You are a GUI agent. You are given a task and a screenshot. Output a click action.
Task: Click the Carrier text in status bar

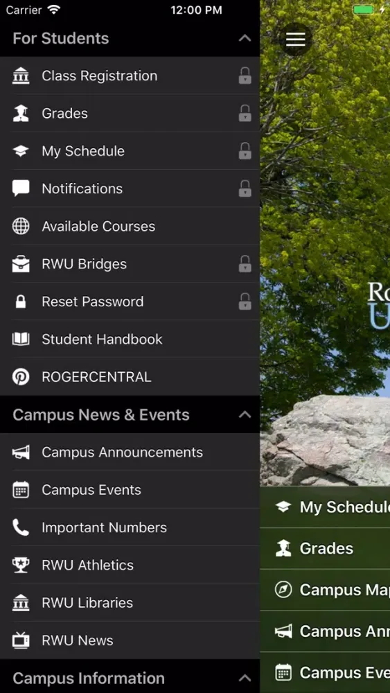[x=24, y=10]
